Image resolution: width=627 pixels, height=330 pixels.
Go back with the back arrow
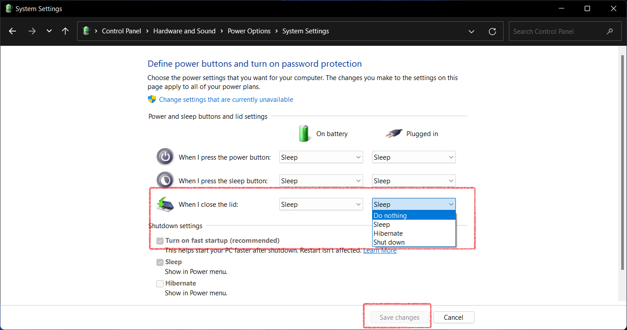click(x=12, y=31)
